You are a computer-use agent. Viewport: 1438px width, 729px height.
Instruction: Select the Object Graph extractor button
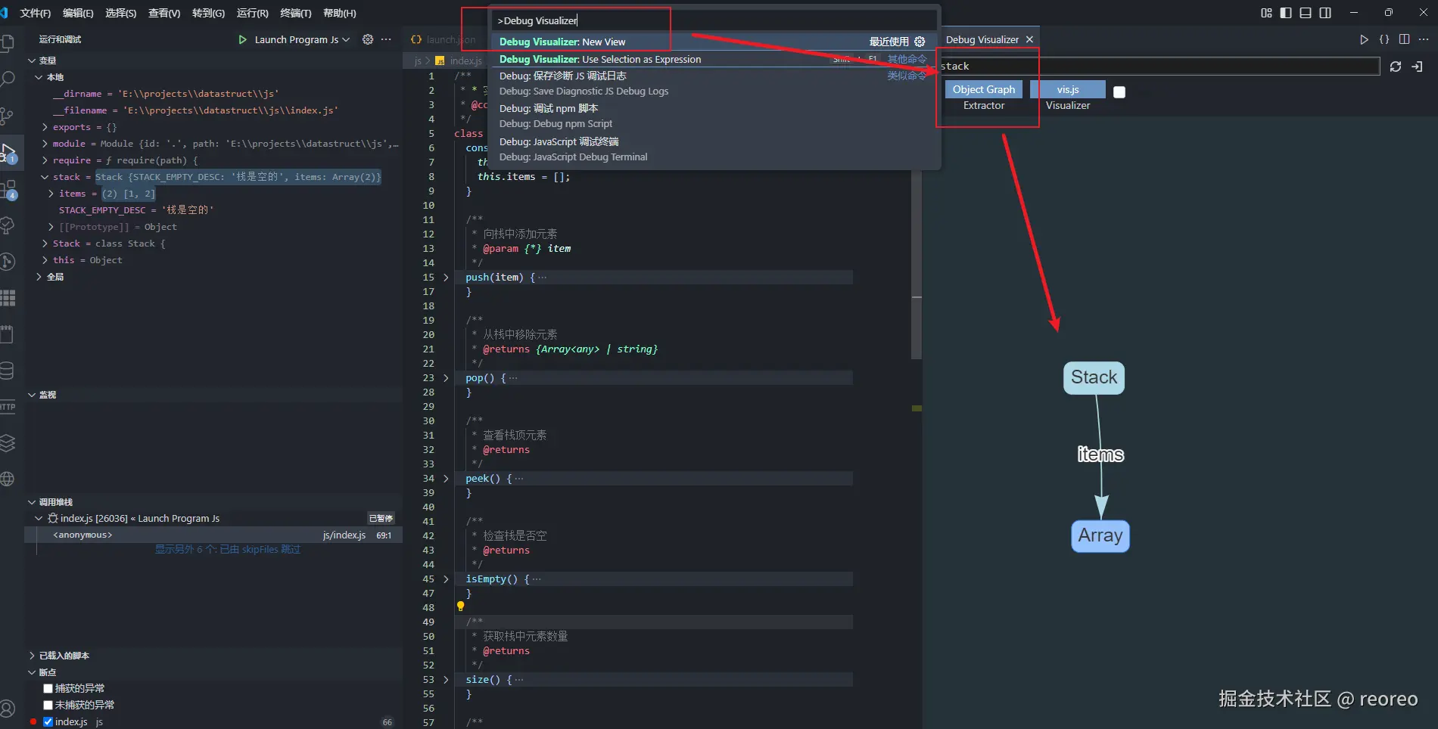984,89
